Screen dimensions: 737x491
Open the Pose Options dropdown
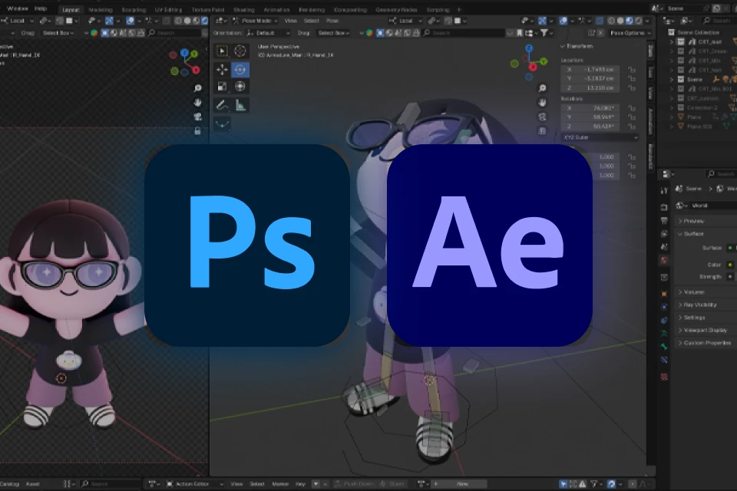630,33
